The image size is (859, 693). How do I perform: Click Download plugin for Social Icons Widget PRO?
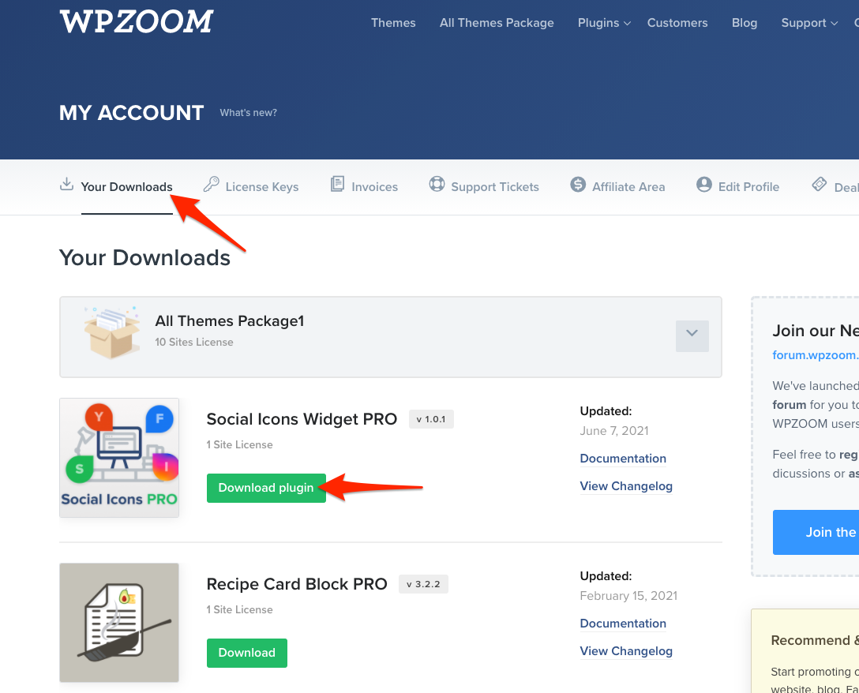point(266,488)
